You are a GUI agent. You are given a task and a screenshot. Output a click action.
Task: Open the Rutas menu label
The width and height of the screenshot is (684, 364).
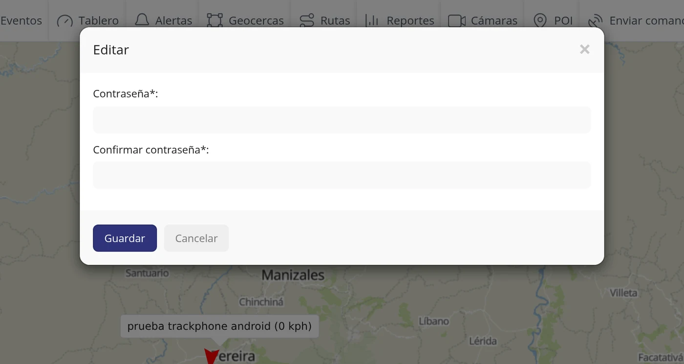pyautogui.click(x=335, y=21)
